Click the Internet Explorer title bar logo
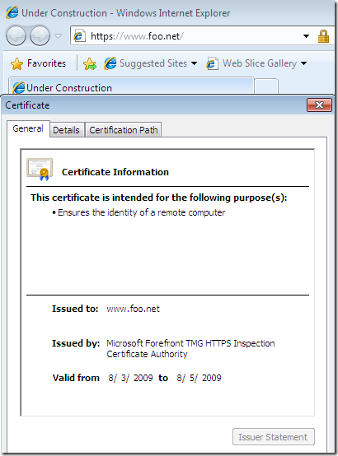Screen dimensions: 338x456 pos(12,13)
